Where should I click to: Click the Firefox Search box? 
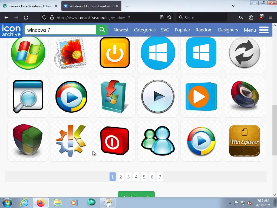tap(202, 18)
